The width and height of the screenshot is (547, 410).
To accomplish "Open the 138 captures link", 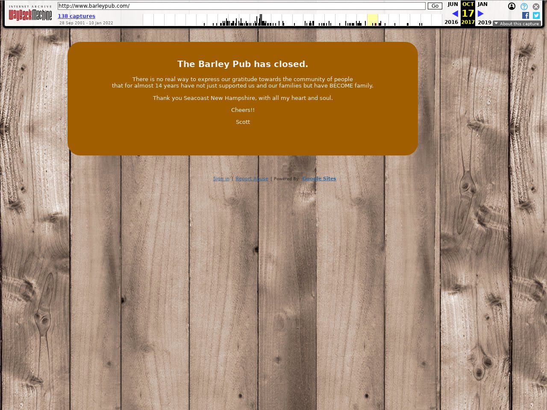I will point(76,16).
